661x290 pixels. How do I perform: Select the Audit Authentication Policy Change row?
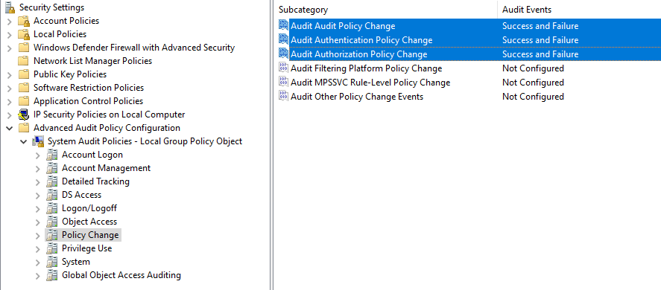[x=469, y=40]
